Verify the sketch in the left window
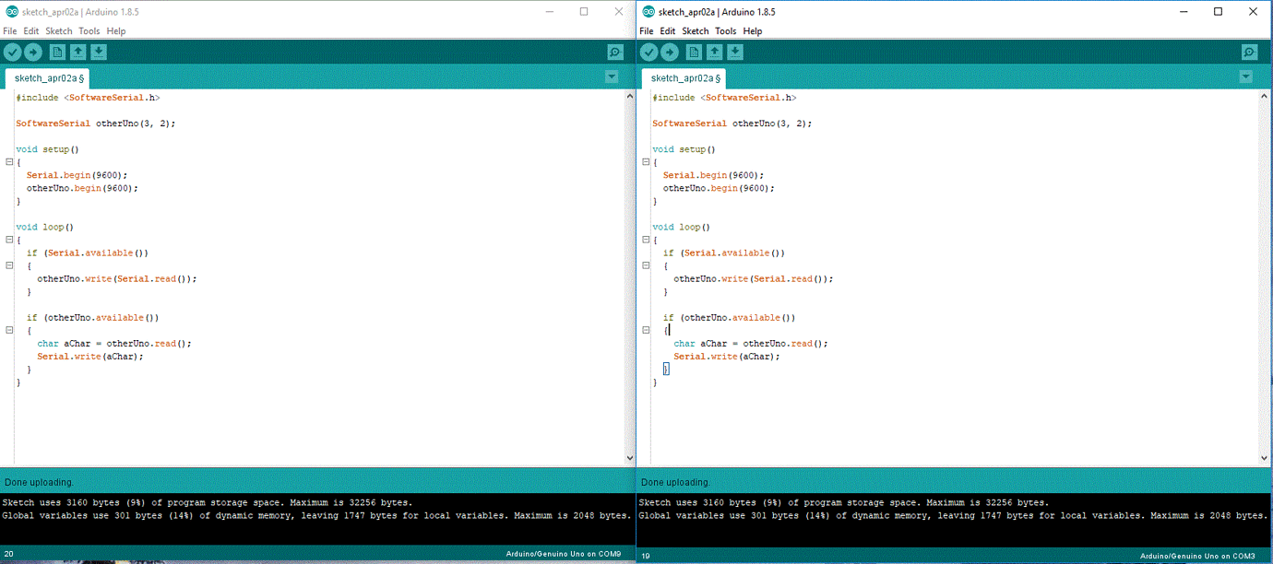The image size is (1273, 564). 12,52
